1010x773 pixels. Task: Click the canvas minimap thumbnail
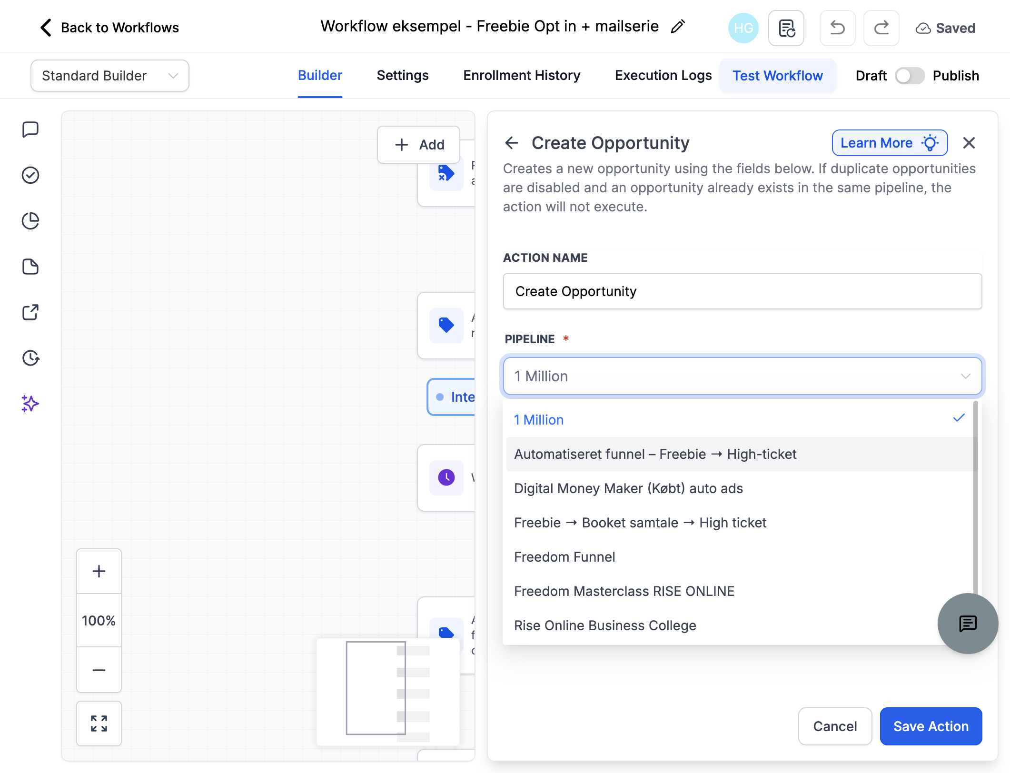pyautogui.click(x=388, y=692)
